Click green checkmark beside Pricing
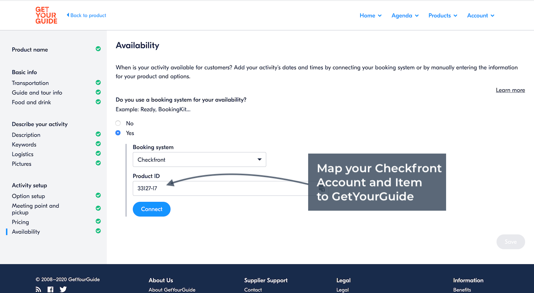534x293 pixels. [x=98, y=221]
